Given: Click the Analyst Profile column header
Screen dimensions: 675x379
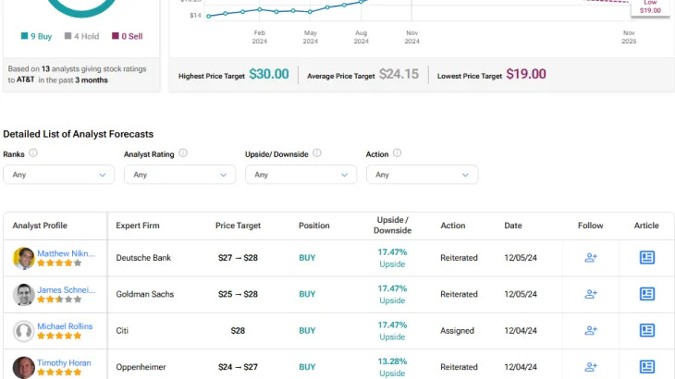Looking at the screenshot, I should 40,226.
